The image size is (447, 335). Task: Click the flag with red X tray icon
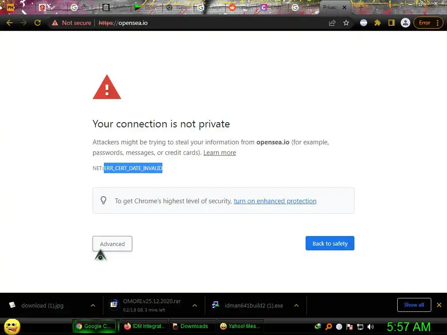point(350,327)
